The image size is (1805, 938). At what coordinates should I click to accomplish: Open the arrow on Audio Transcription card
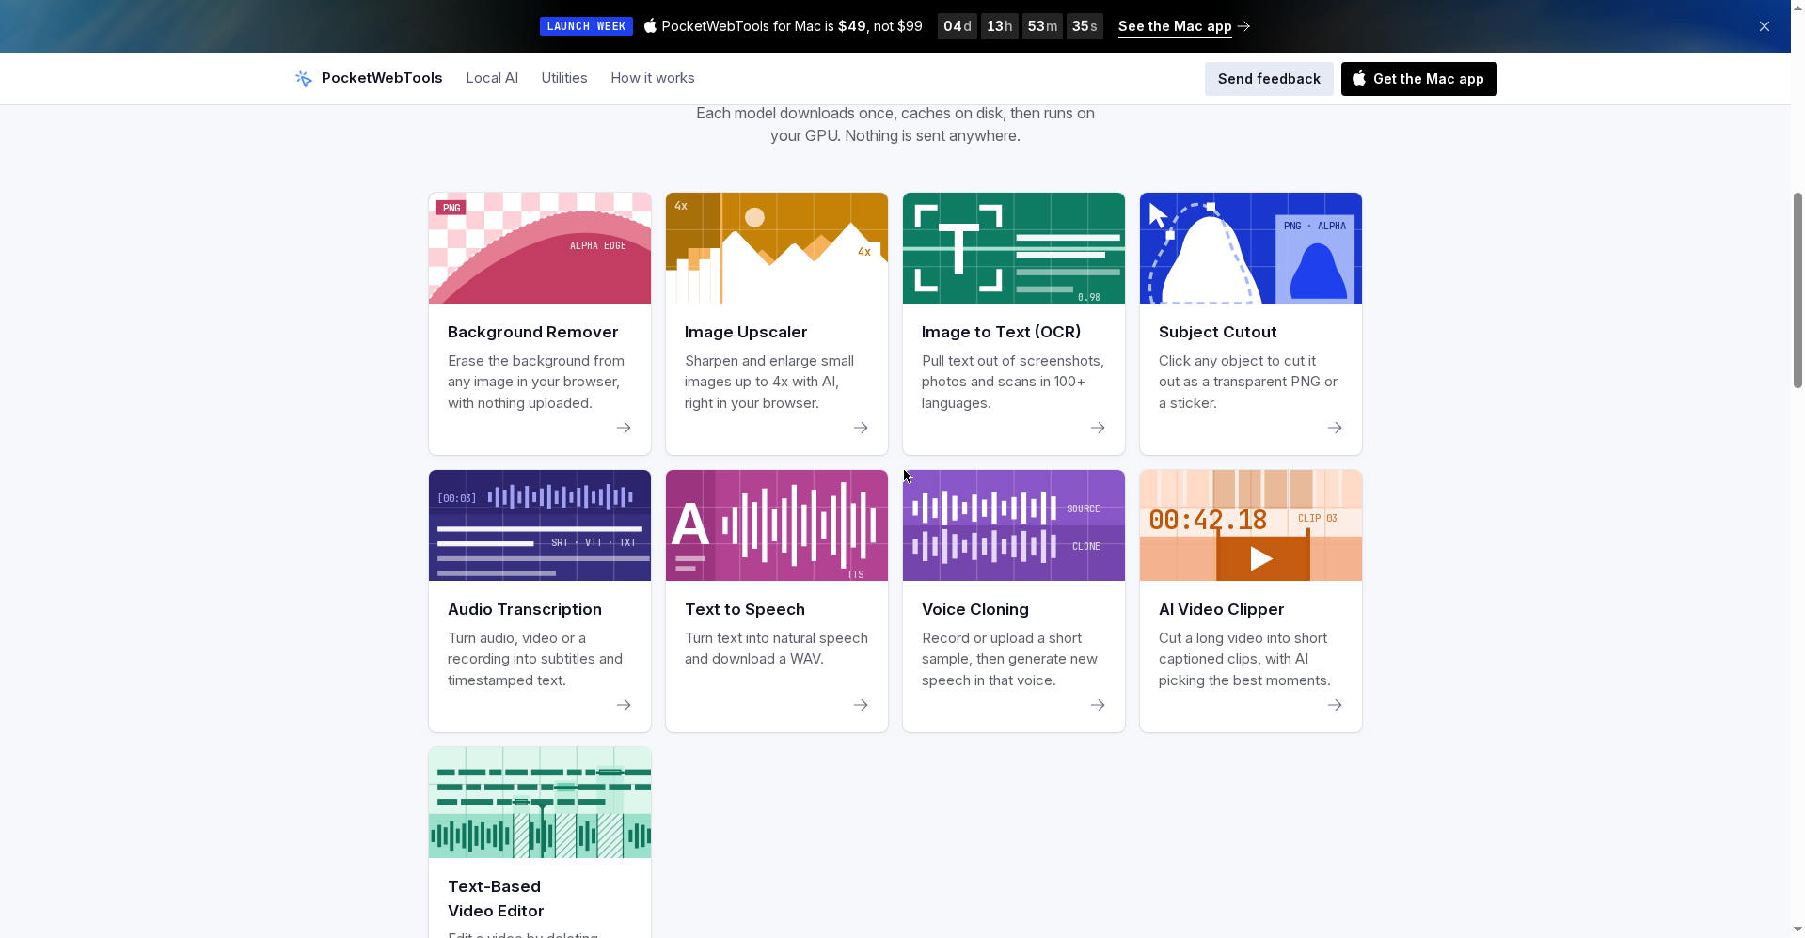(624, 705)
